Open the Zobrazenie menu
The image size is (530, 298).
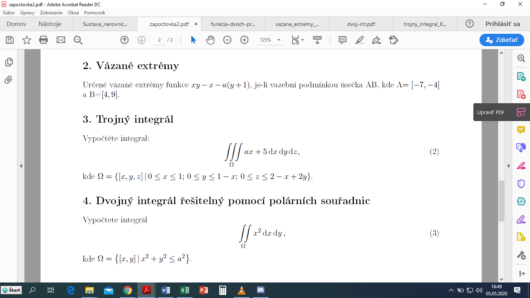[x=51, y=13]
